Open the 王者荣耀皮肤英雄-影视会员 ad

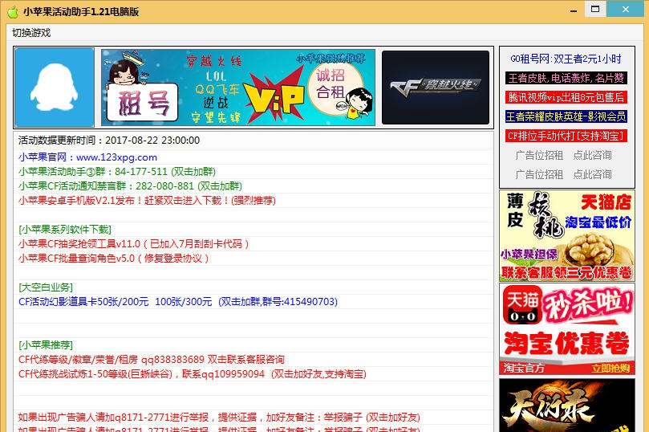pos(566,116)
